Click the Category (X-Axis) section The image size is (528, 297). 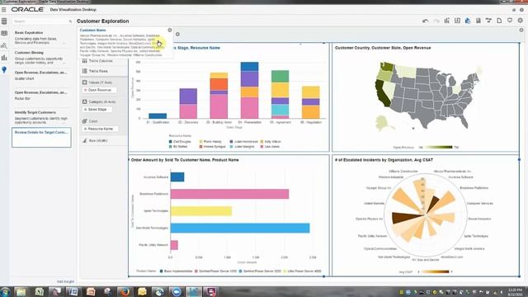click(103, 101)
